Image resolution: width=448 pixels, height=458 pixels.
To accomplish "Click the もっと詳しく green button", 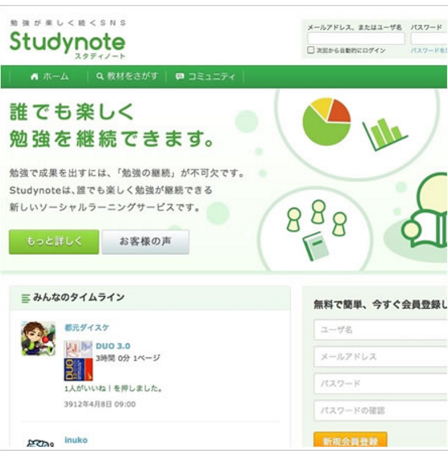I will point(54,242).
